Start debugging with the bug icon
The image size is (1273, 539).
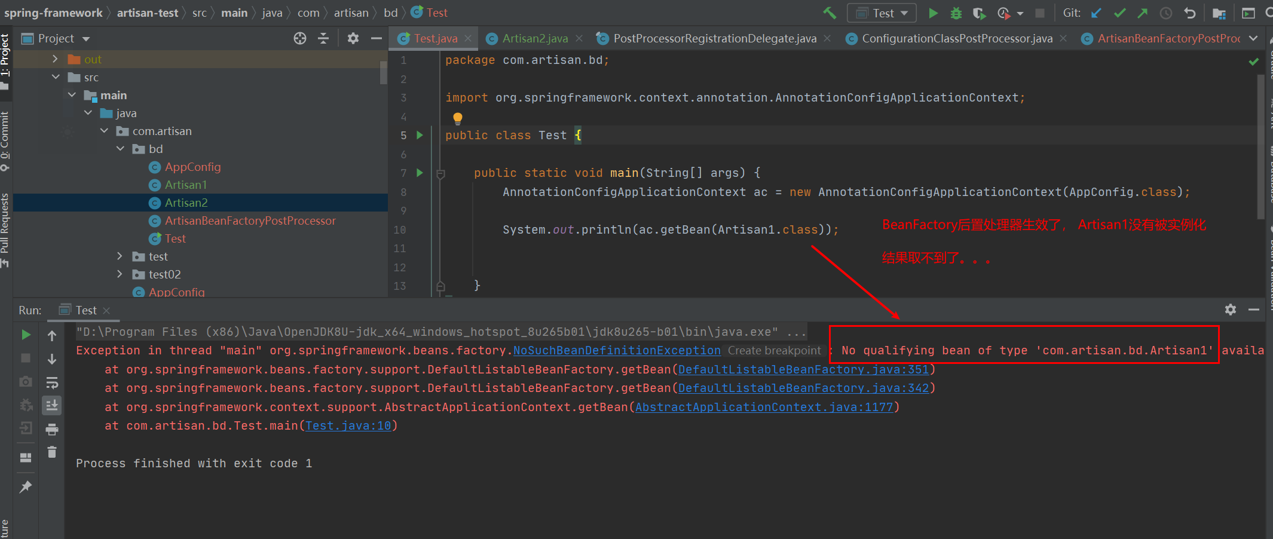[x=956, y=13]
